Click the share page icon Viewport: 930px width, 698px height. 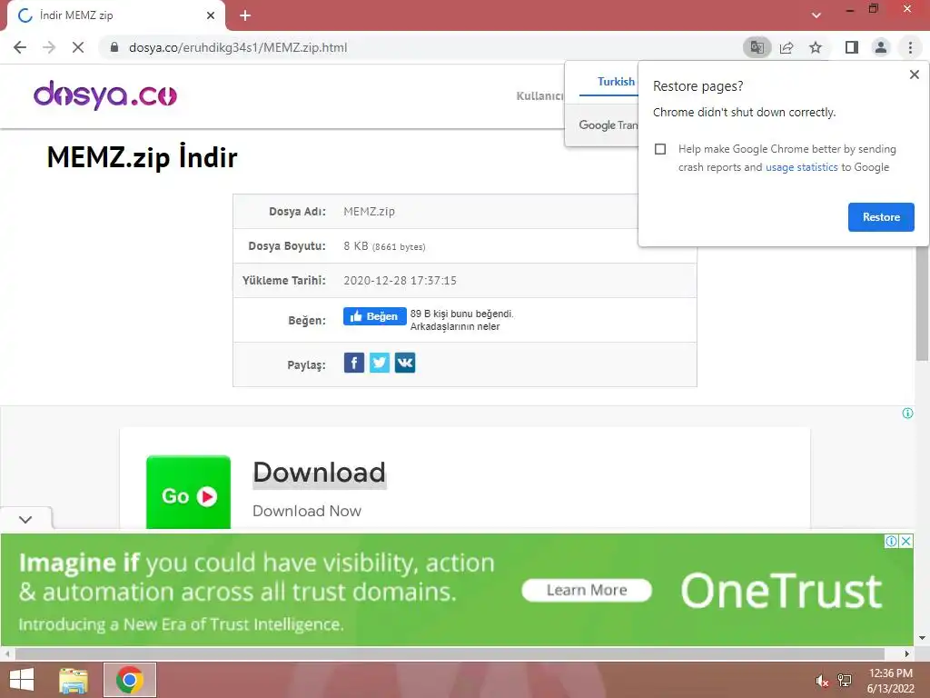tap(787, 47)
